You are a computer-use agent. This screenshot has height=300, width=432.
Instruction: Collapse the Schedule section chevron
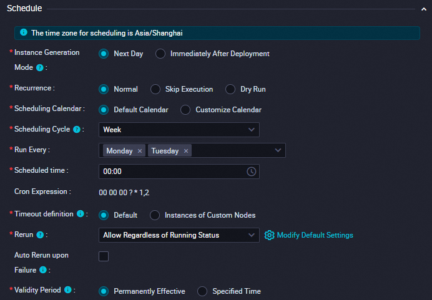[424, 9]
